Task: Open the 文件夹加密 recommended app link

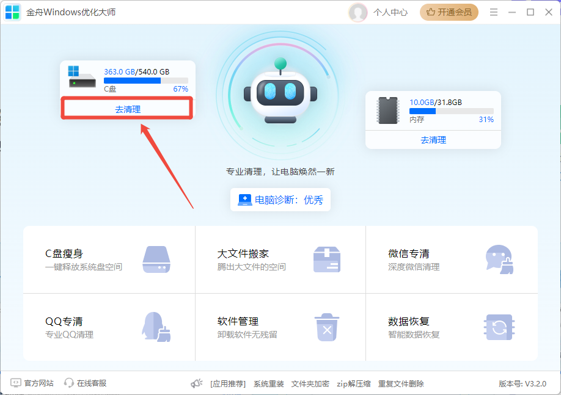Action: pos(310,384)
